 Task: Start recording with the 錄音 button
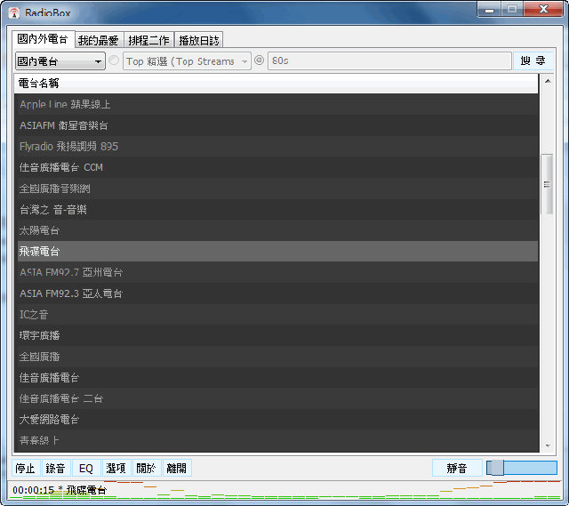pyautogui.click(x=55, y=468)
